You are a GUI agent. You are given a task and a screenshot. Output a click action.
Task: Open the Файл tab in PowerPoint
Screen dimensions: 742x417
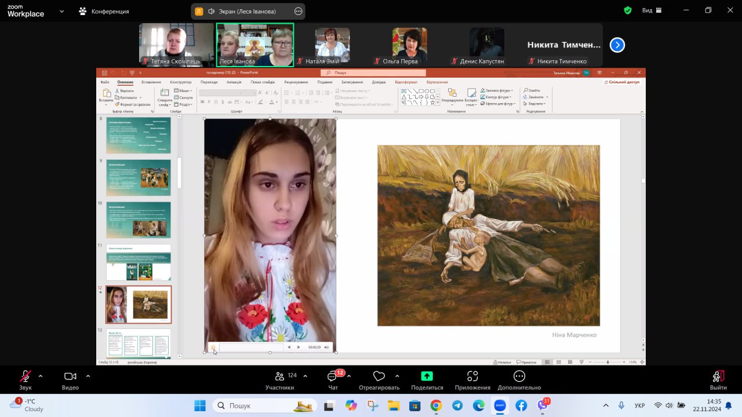coord(105,82)
